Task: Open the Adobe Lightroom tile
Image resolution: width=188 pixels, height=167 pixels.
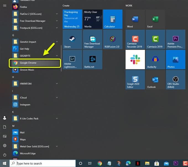Action: tap(72, 59)
